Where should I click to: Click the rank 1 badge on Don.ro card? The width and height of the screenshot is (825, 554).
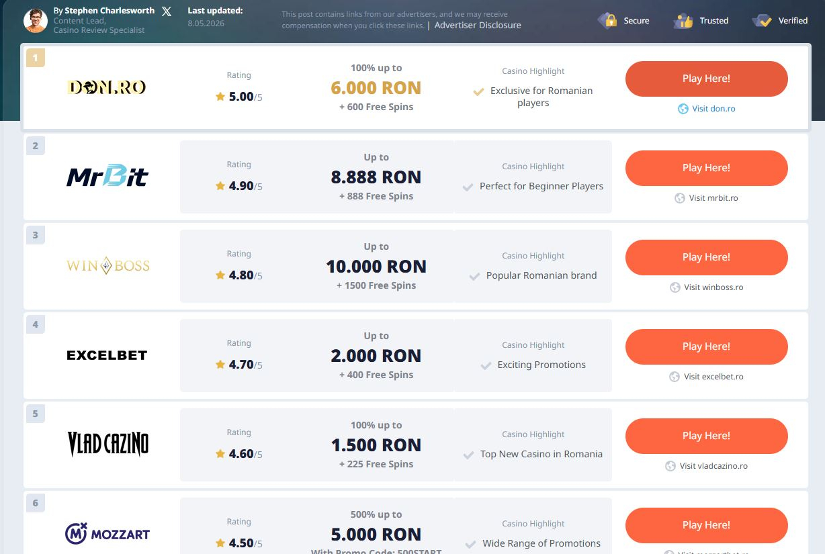coord(36,57)
